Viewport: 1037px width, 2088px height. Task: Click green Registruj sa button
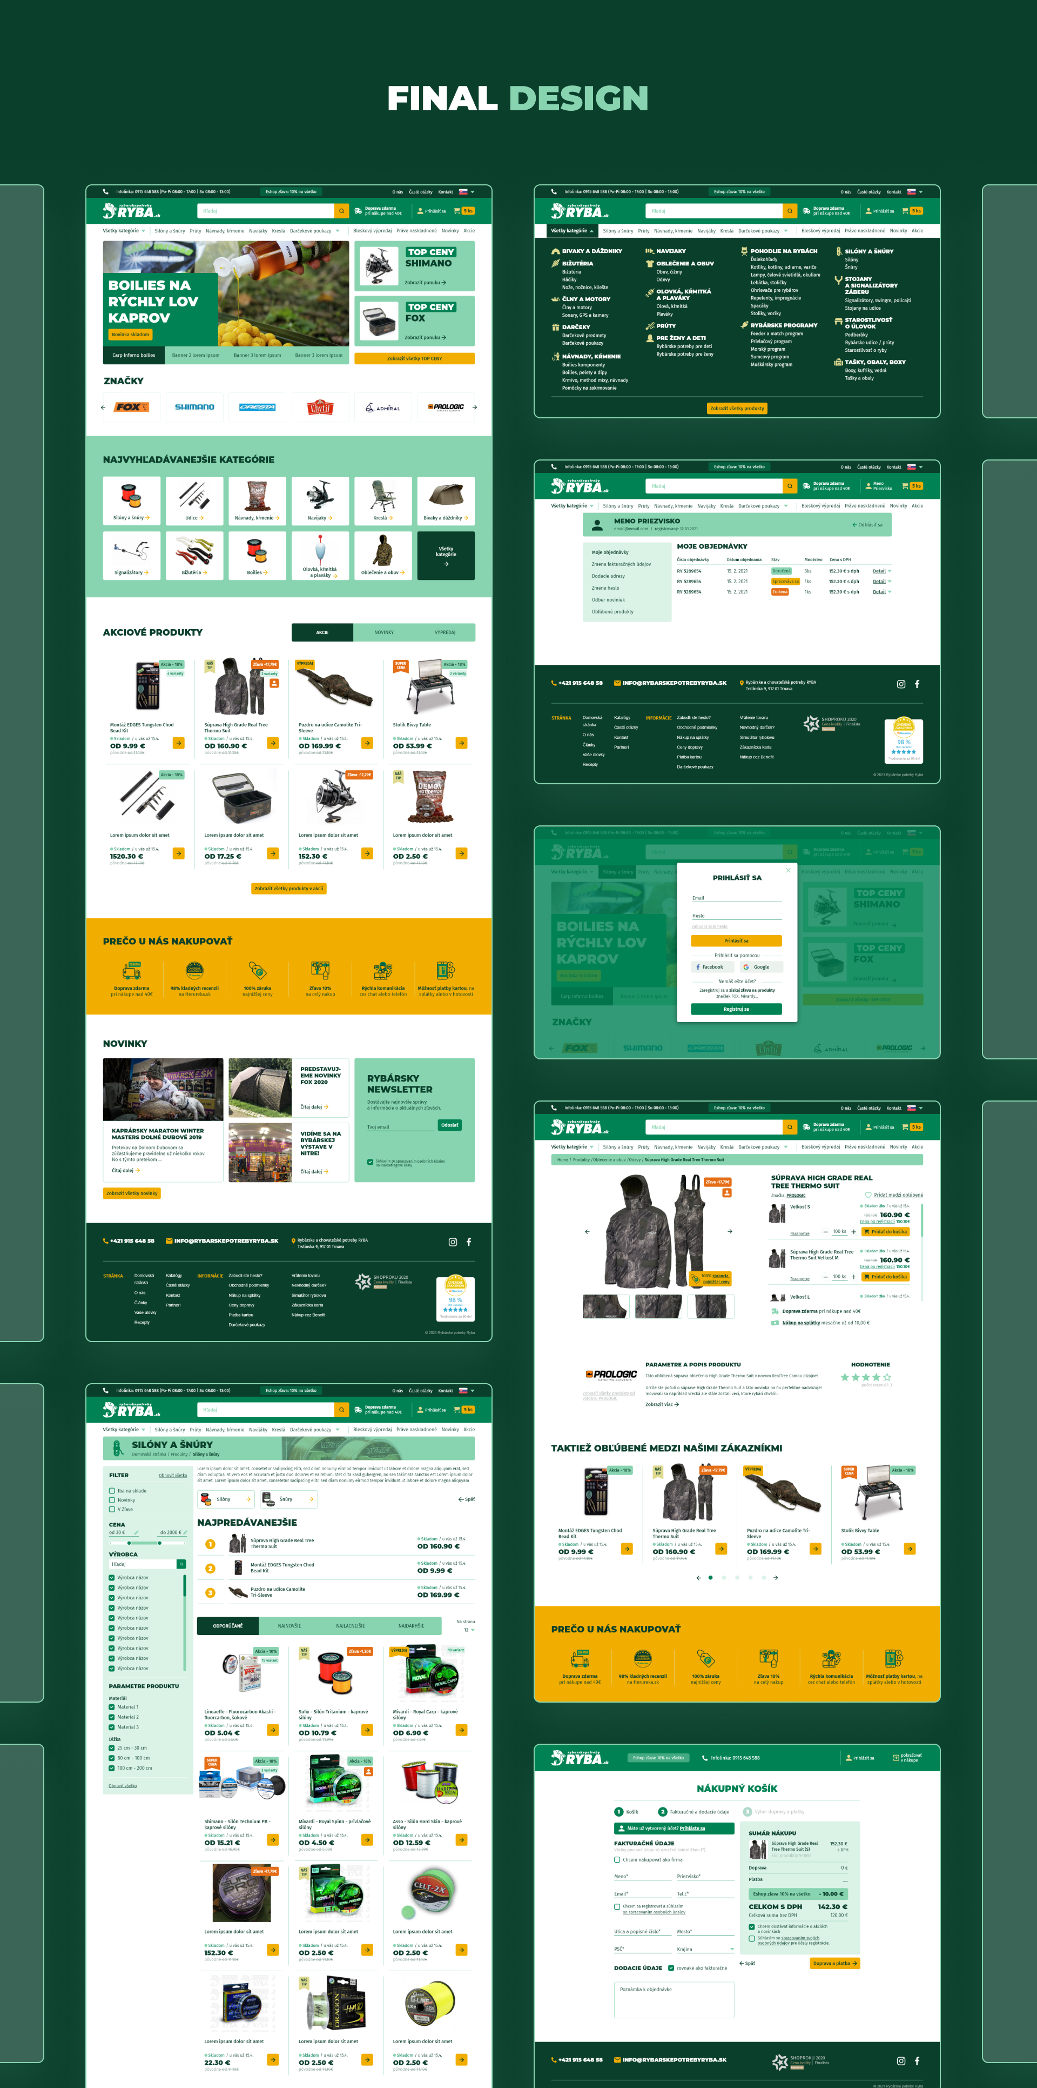click(x=736, y=1009)
